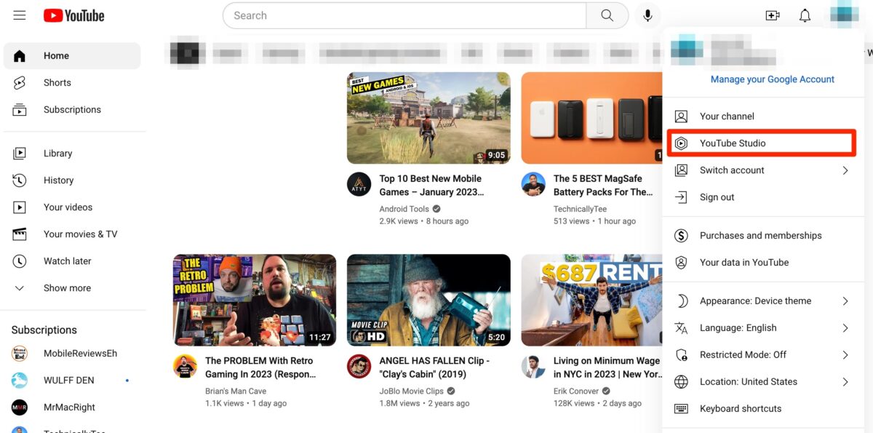Expand Show more in sidebar
The width and height of the screenshot is (873, 433).
(x=66, y=288)
